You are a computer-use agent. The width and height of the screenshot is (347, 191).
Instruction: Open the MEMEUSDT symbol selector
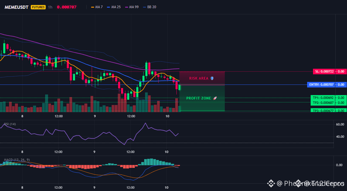pos(16,7)
